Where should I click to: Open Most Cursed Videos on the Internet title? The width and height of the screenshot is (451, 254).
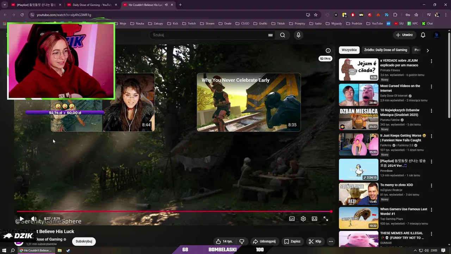(400, 88)
